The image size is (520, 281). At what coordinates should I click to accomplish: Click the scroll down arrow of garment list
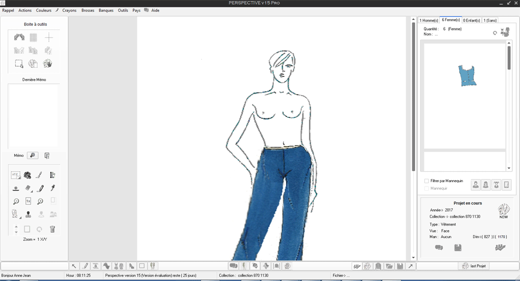(509, 168)
